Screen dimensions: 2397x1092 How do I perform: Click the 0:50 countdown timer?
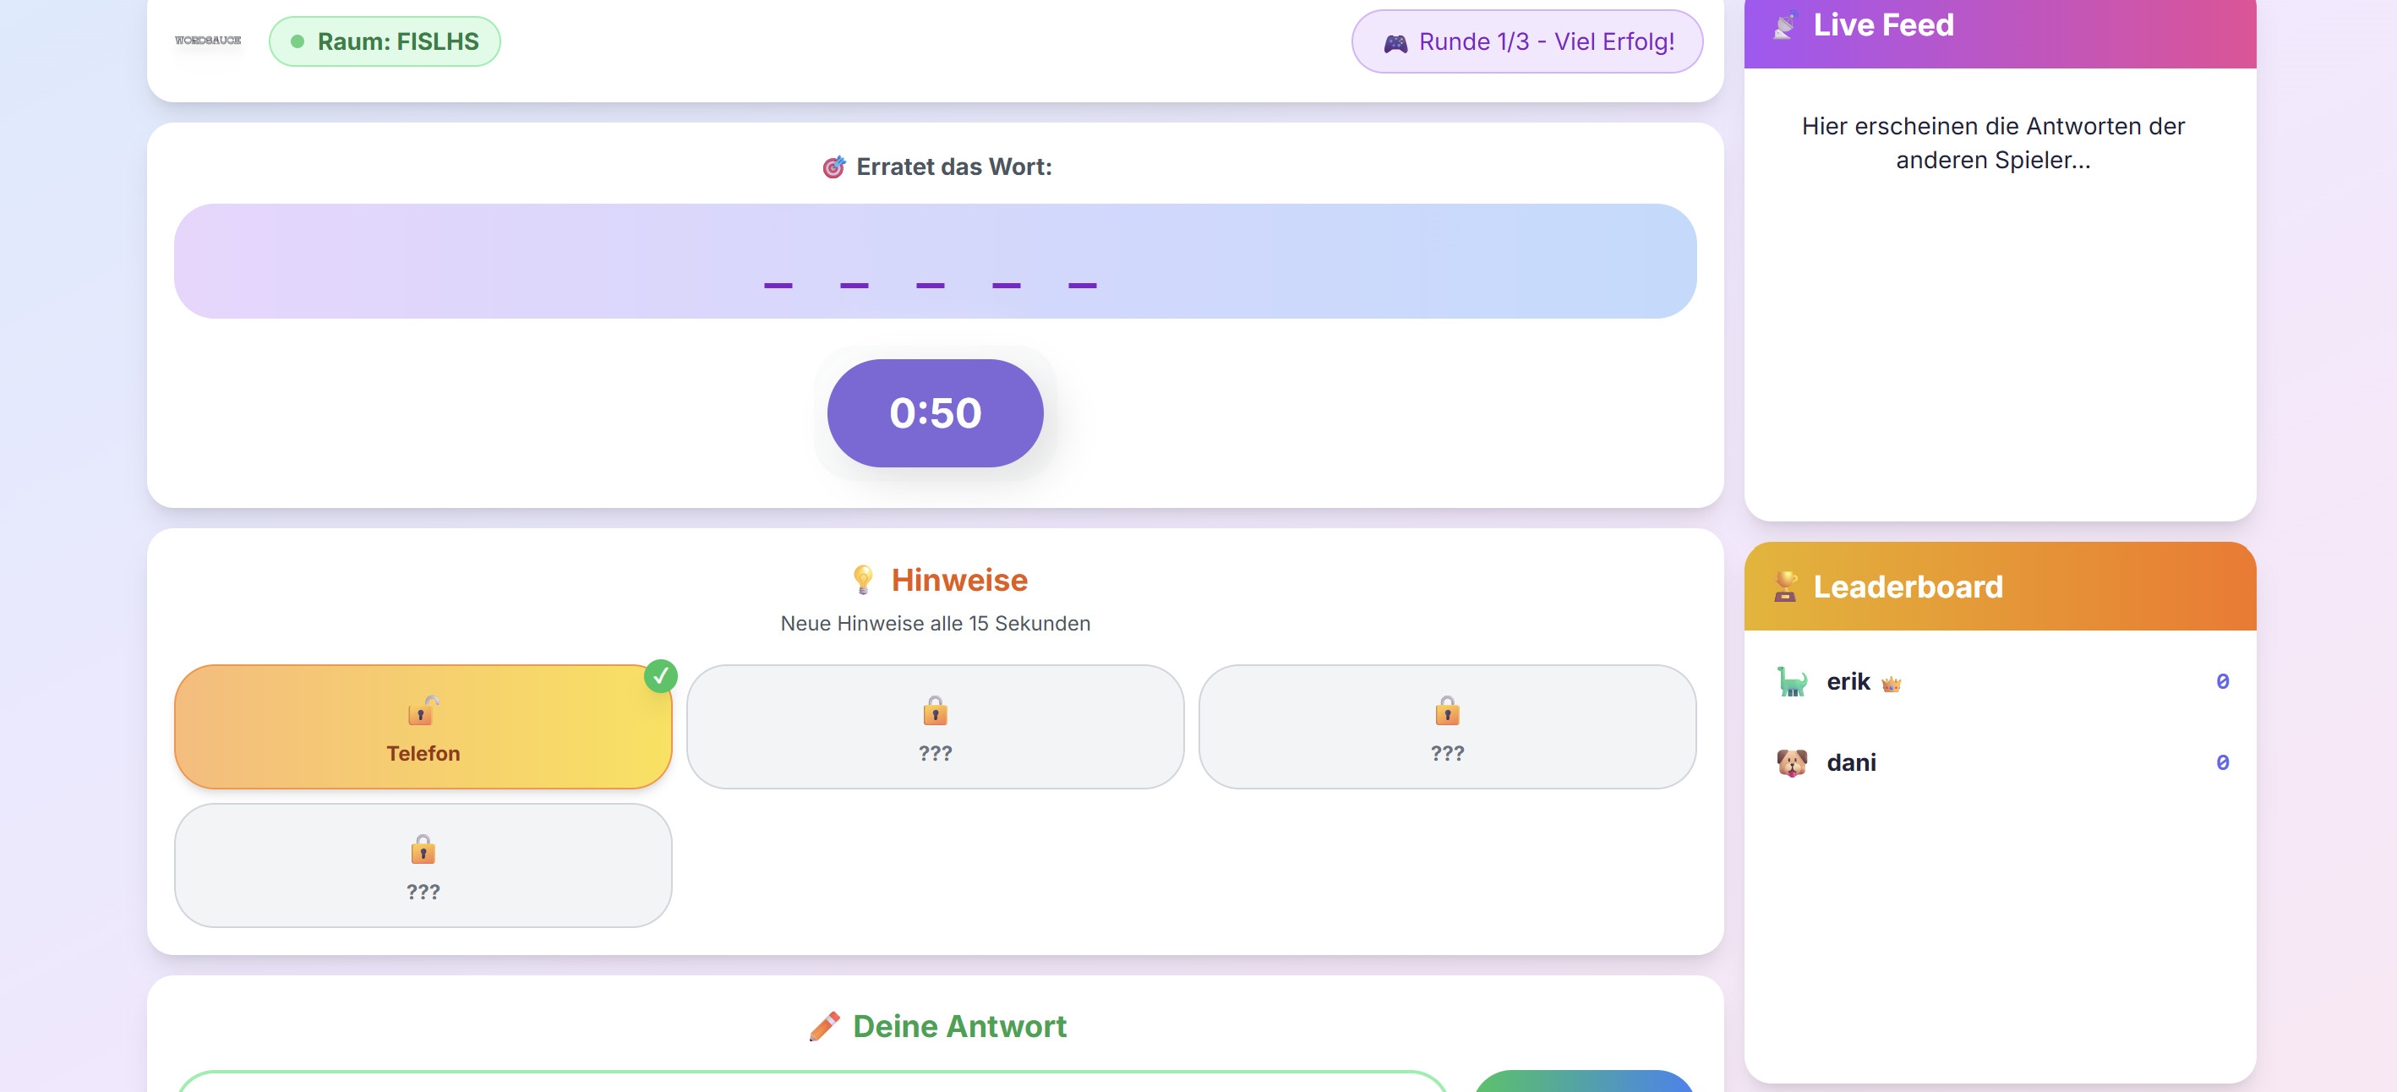point(935,413)
